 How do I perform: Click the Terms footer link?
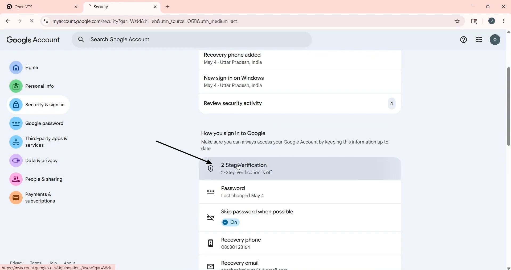(36, 263)
